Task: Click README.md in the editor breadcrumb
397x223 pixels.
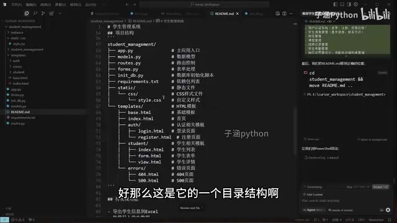Action: tap(140, 21)
